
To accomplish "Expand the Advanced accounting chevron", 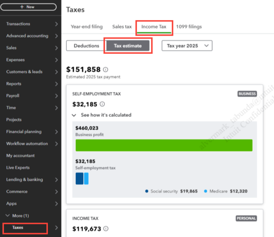I will click(x=56, y=36).
